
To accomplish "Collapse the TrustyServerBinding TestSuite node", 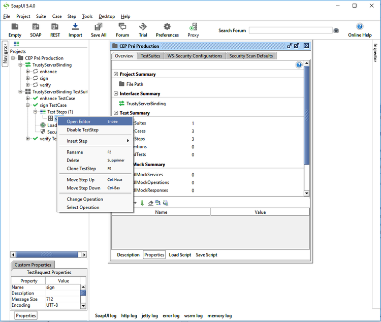I will click(x=20, y=91).
